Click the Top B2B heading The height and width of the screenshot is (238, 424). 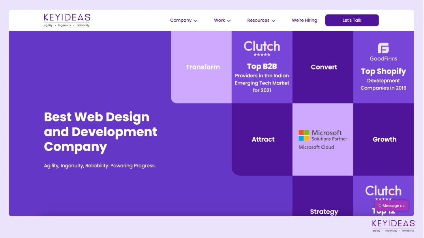point(262,66)
